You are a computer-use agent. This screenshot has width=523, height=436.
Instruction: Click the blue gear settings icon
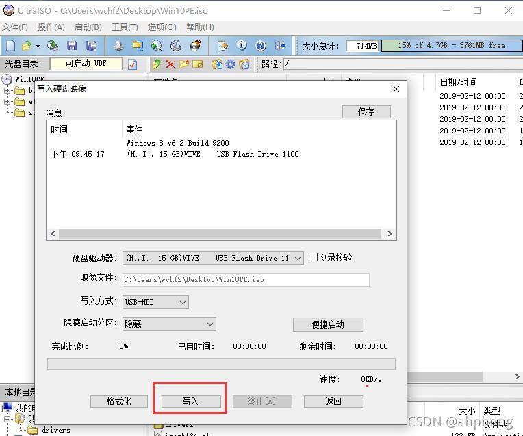[231, 64]
